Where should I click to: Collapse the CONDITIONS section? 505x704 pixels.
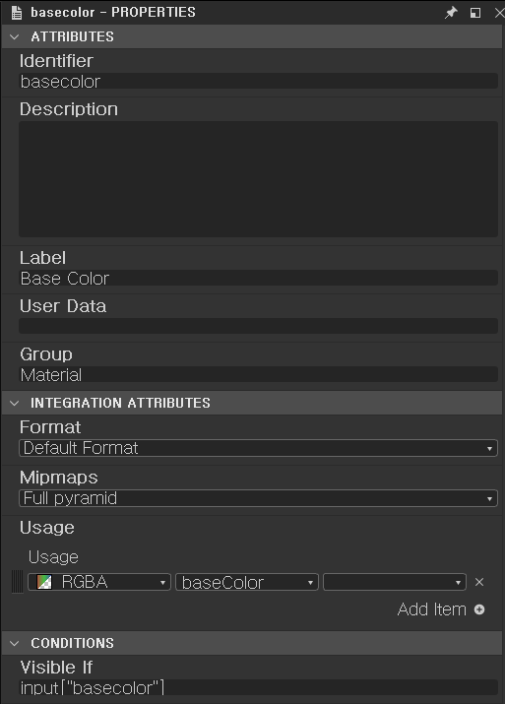point(15,643)
